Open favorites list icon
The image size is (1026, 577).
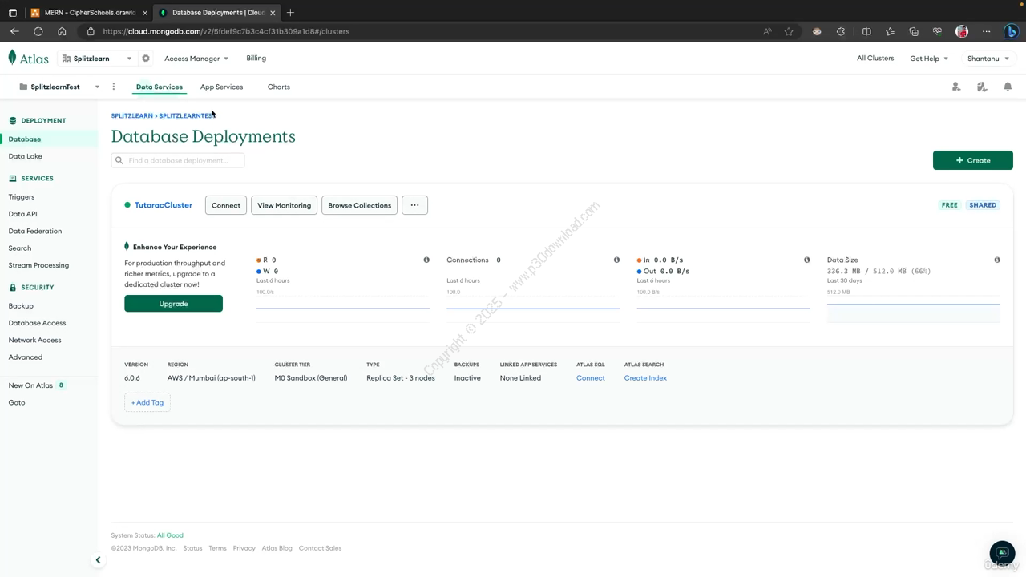coord(890,31)
